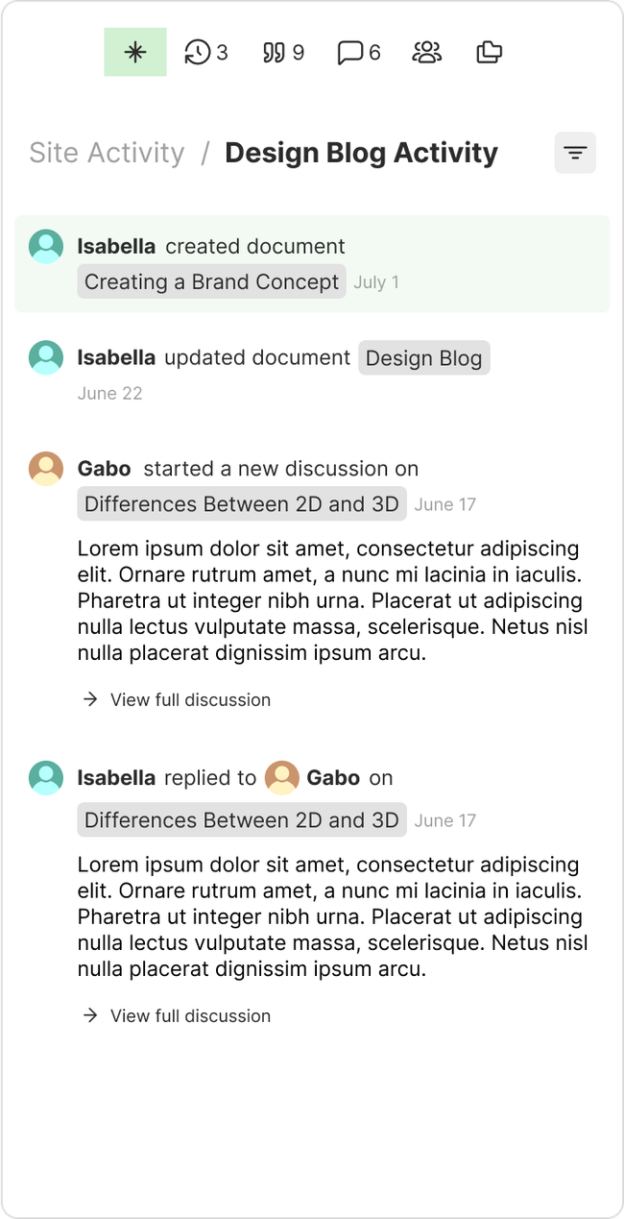
Task: Select the asterisk activity tab icon
Action: (x=135, y=52)
